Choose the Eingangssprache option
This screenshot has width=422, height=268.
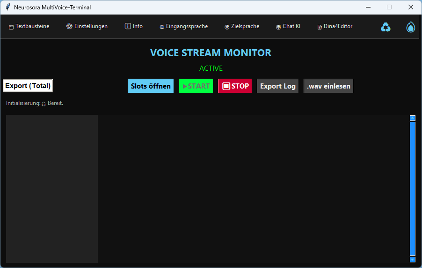tap(184, 27)
